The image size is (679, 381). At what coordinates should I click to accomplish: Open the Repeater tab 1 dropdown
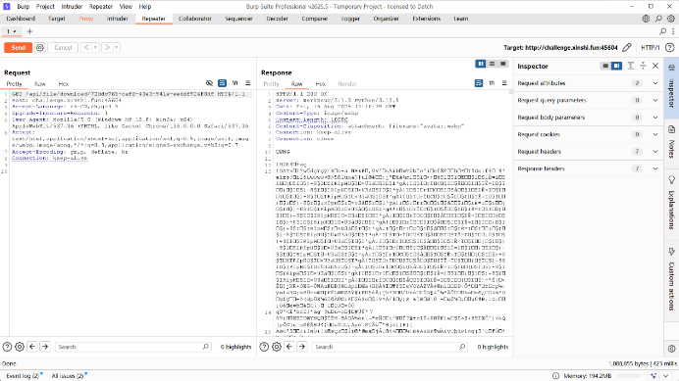pos(15,31)
